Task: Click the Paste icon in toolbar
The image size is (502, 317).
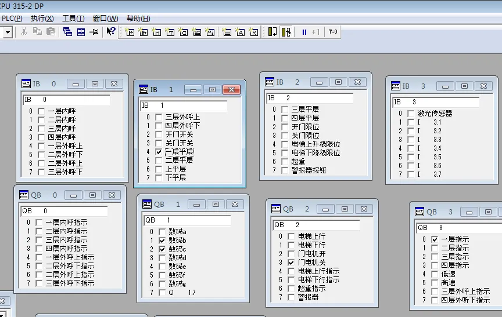Action: [51, 32]
